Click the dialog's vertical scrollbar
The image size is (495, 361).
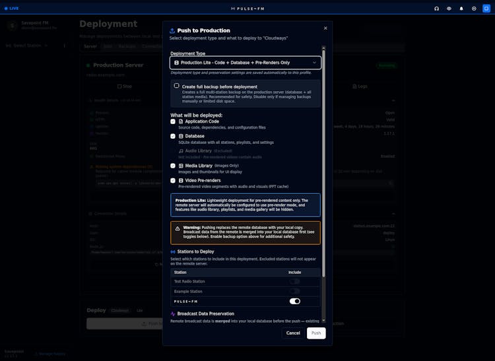(x=323, y=178)
